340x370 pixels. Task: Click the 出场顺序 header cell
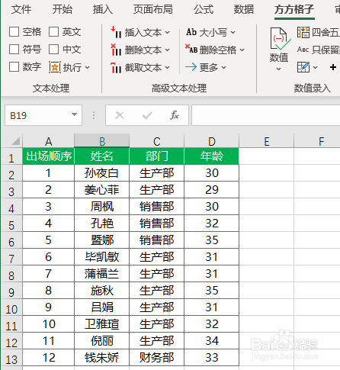click(x=49, y=156)
